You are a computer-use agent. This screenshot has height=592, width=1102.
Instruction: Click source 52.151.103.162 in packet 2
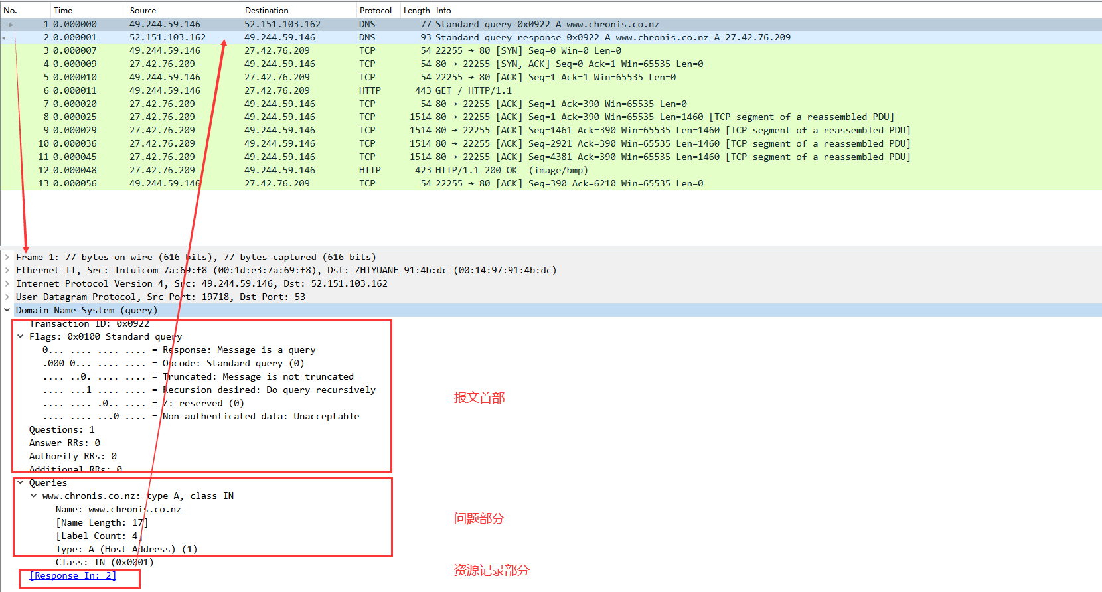pos(167,37)
